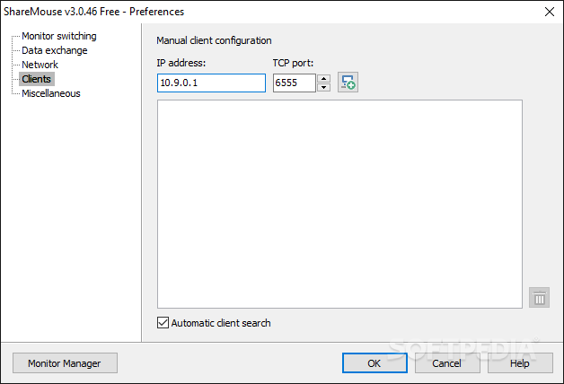Click the empty client list area

click(339, 204)
